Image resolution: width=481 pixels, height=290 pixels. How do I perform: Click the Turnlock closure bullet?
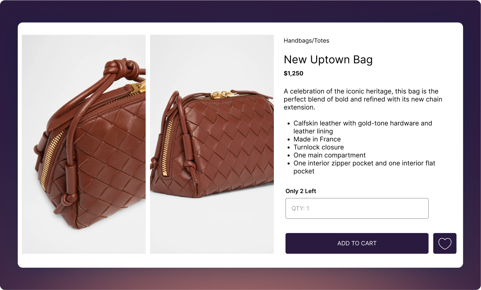[319, 147]
